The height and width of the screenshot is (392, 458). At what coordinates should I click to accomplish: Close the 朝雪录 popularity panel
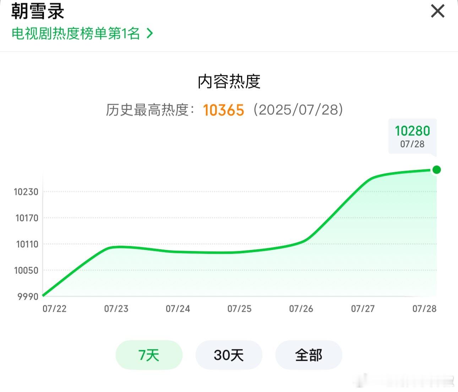click(437, 11)
